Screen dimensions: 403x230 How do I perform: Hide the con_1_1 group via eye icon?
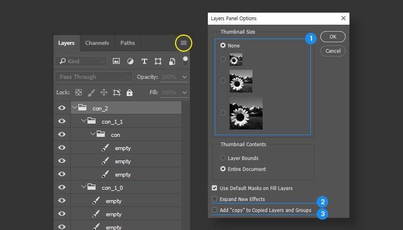(62, 121)
